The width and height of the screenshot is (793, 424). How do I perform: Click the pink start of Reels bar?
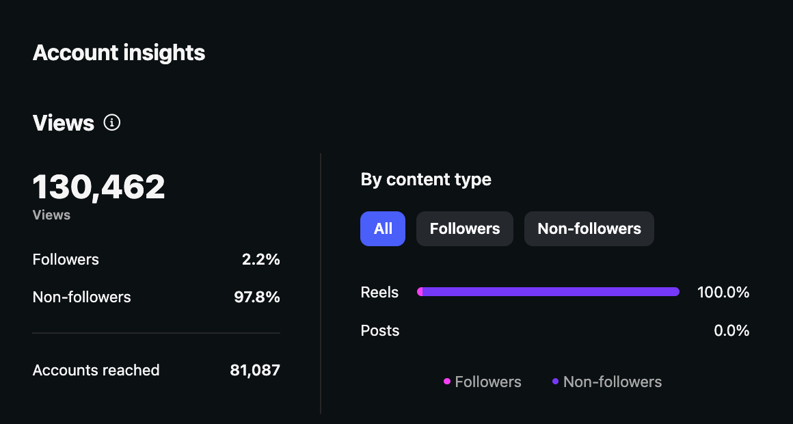420,292
